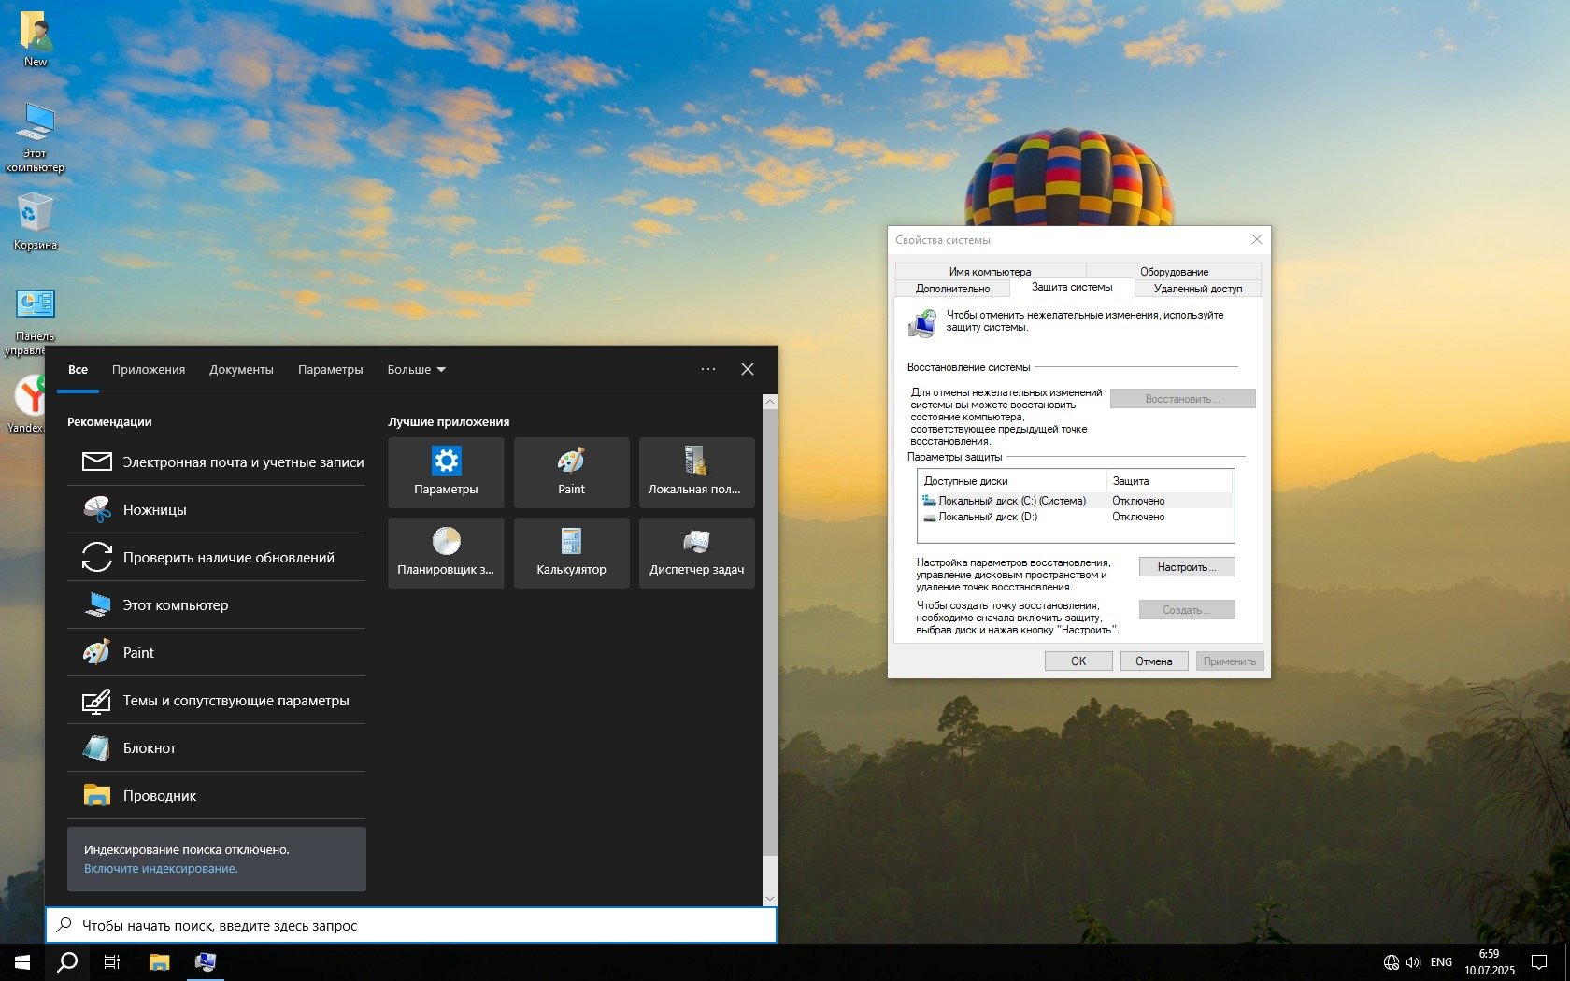Viewport: 1570px width, 981px height.
Task: Open the Локальная политика tile
Action: [x=696, y=472]
